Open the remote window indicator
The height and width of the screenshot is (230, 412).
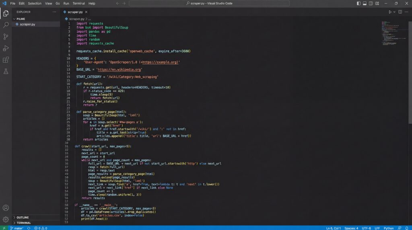tap(4, 228)
